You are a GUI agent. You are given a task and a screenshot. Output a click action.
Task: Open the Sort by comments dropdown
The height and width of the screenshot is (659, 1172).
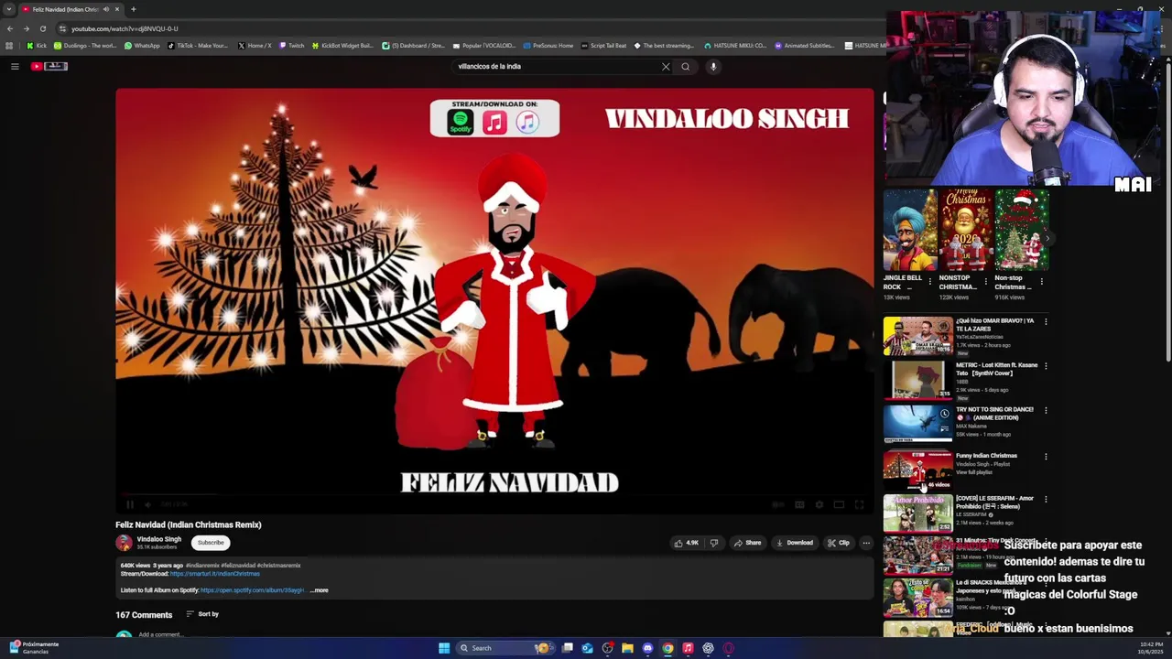[202, 614]
